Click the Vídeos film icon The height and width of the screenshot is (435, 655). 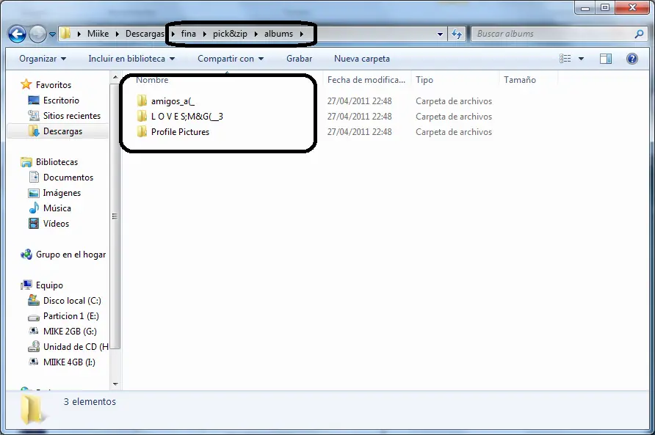(34, 223)
